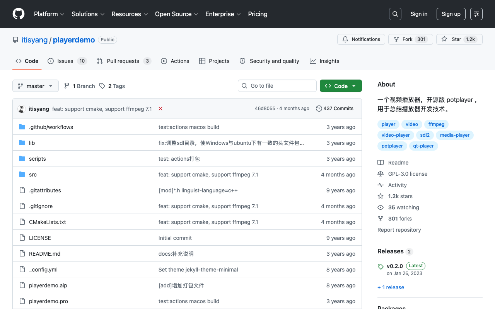Click the fork icon beside 301 forks
Image resolution: width=495 pixels, height=309 pixels.
coord(381,219)
